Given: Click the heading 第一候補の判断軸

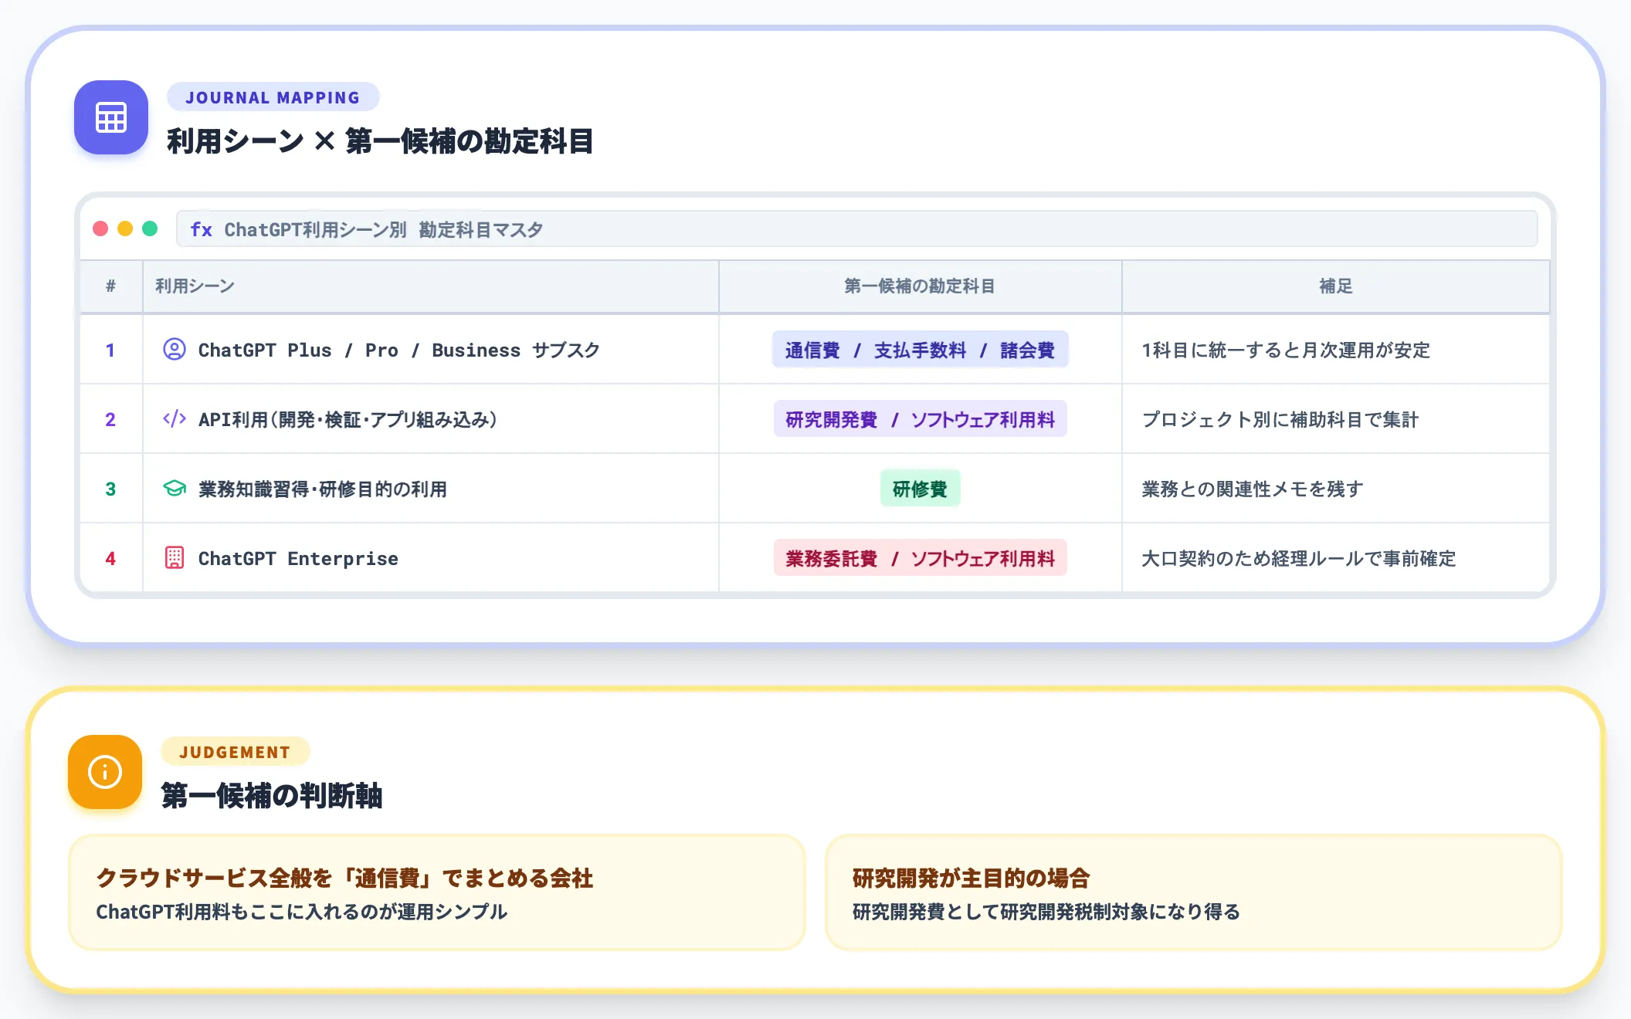Looking at the screenshot, I should (x=272, y=796).
